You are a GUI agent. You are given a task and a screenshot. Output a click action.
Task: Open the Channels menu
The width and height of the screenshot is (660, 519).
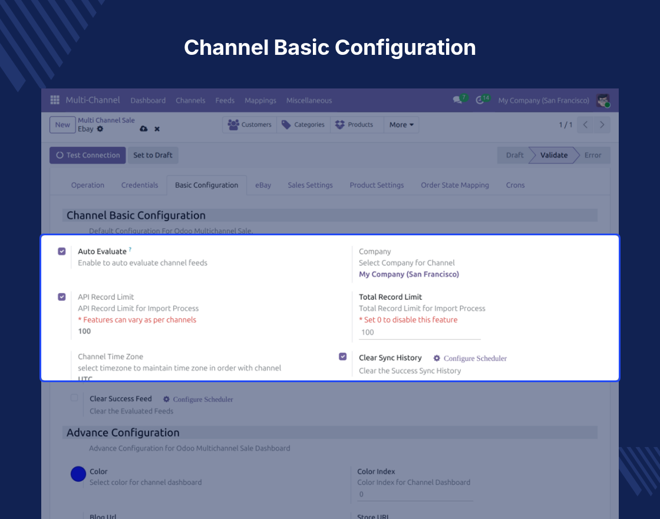[x=190, y=100]
